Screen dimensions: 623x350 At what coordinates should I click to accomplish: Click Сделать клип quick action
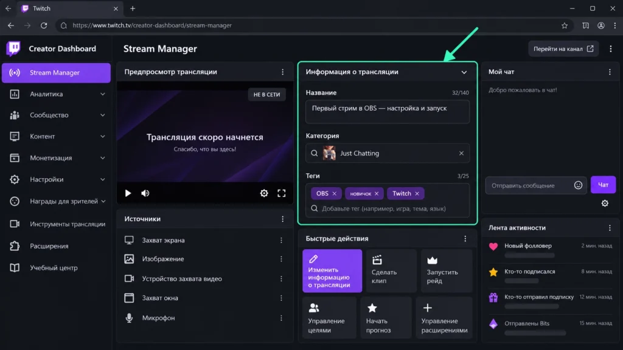pos(391,271)
